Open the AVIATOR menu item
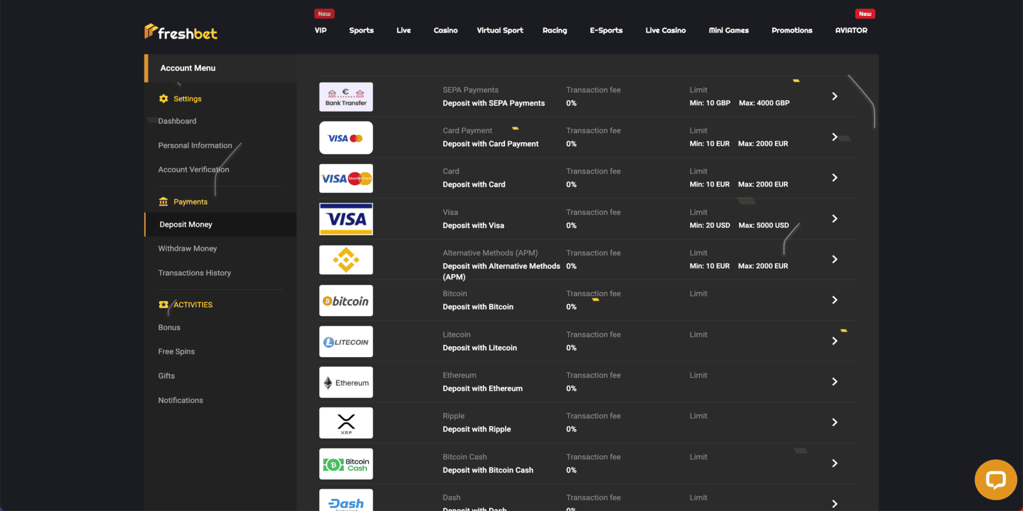 pos(851,30)
